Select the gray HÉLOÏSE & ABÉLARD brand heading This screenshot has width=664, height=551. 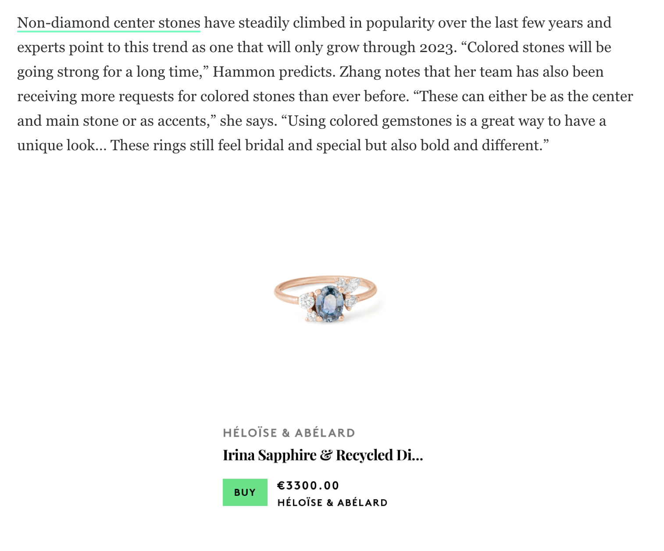[289, 433]
